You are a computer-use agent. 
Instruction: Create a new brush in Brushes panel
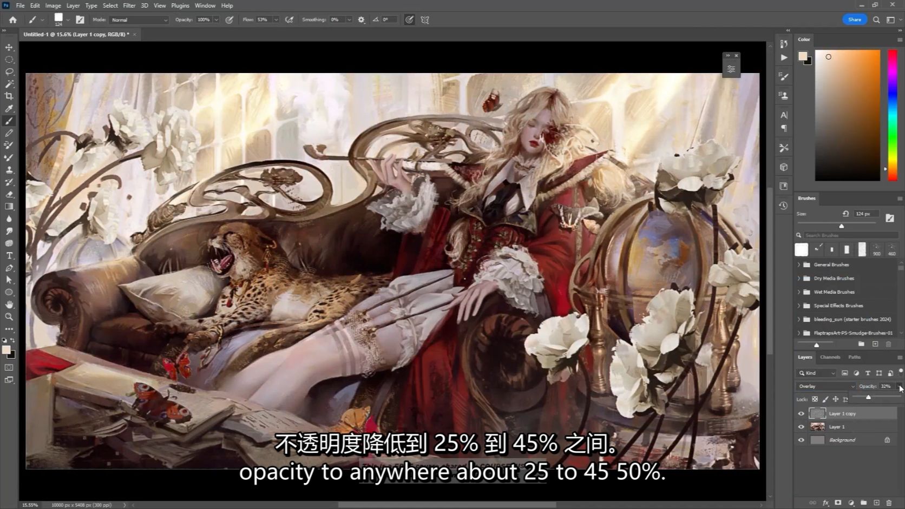[875, 344]
